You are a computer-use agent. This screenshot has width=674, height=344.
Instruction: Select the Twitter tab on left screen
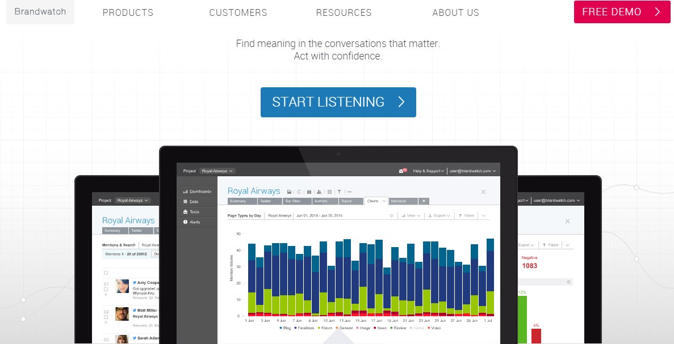[141, 231]
